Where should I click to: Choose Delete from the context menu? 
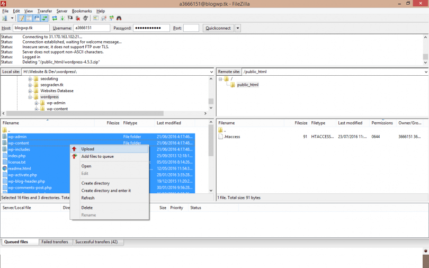click(110, 208)
